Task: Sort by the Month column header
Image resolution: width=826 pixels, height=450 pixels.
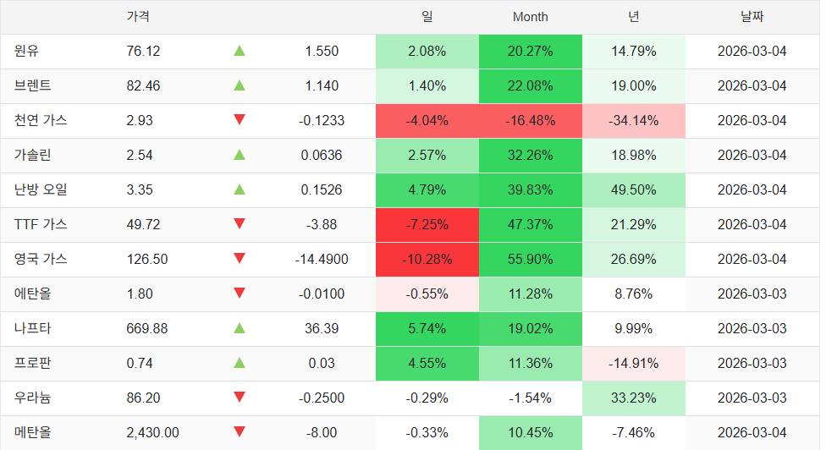Action: point(530,17)
